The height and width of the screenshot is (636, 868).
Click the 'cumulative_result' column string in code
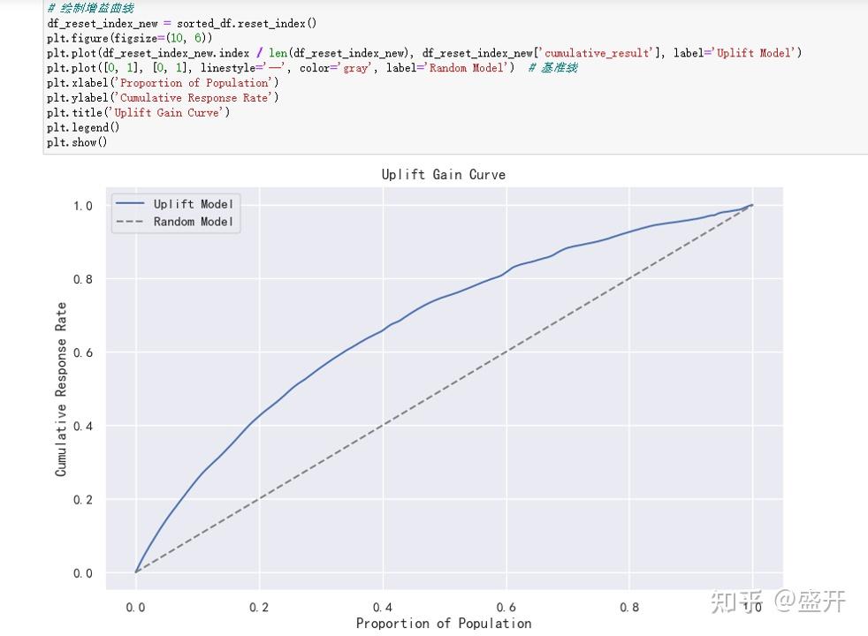pyautogui.click(x=598, y=53)
